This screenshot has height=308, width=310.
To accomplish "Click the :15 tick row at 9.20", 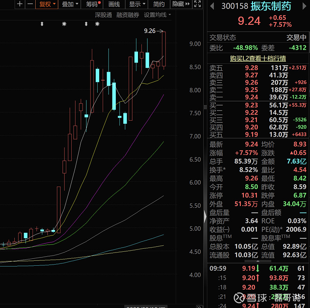I will [x=258, y=278].
